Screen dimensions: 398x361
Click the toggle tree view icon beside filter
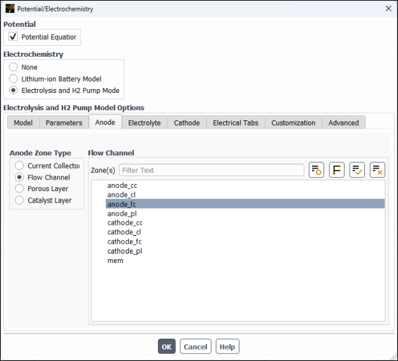click(x=316, y=170)
